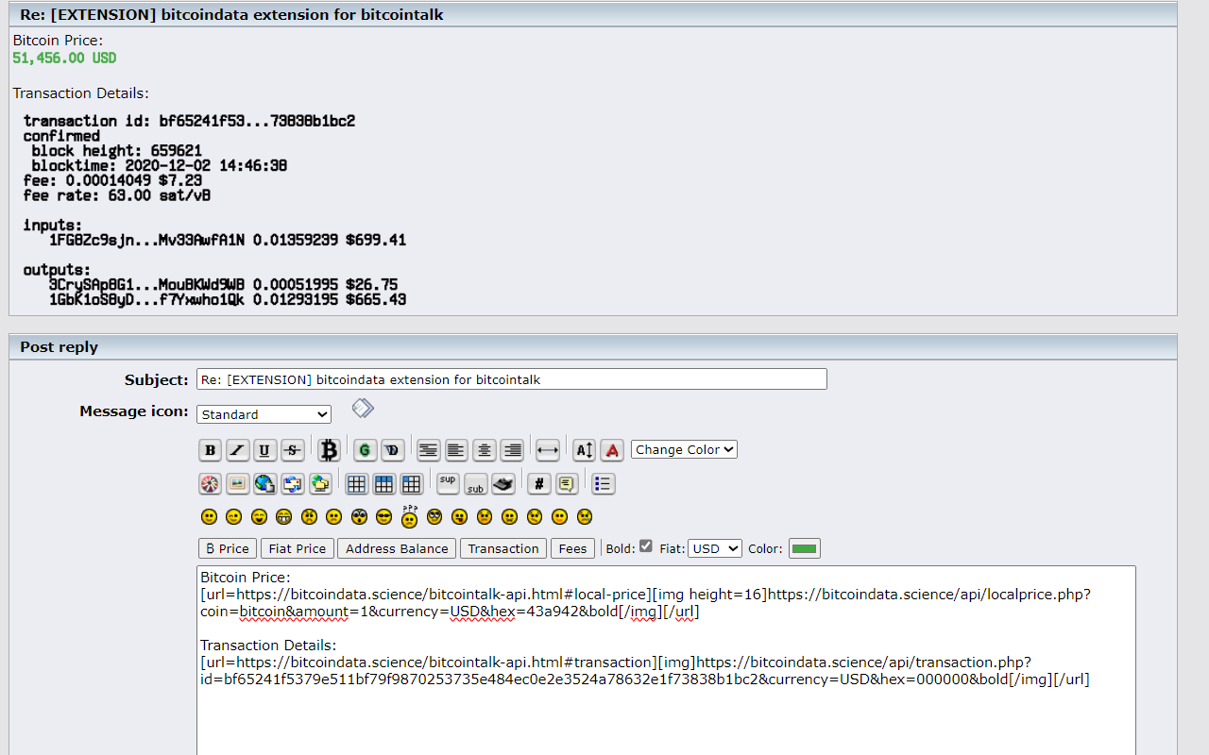Apply Underline formatting
1209x755 pixels.
point(264,450)
